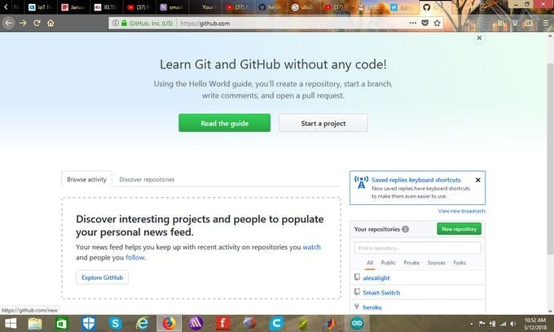
Task: Switch to the Google 'ubid' browser tab
Action: [303, 7]
